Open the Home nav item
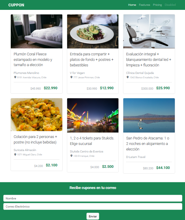Viewport: 185px width, 220px height. coord(132,5)
